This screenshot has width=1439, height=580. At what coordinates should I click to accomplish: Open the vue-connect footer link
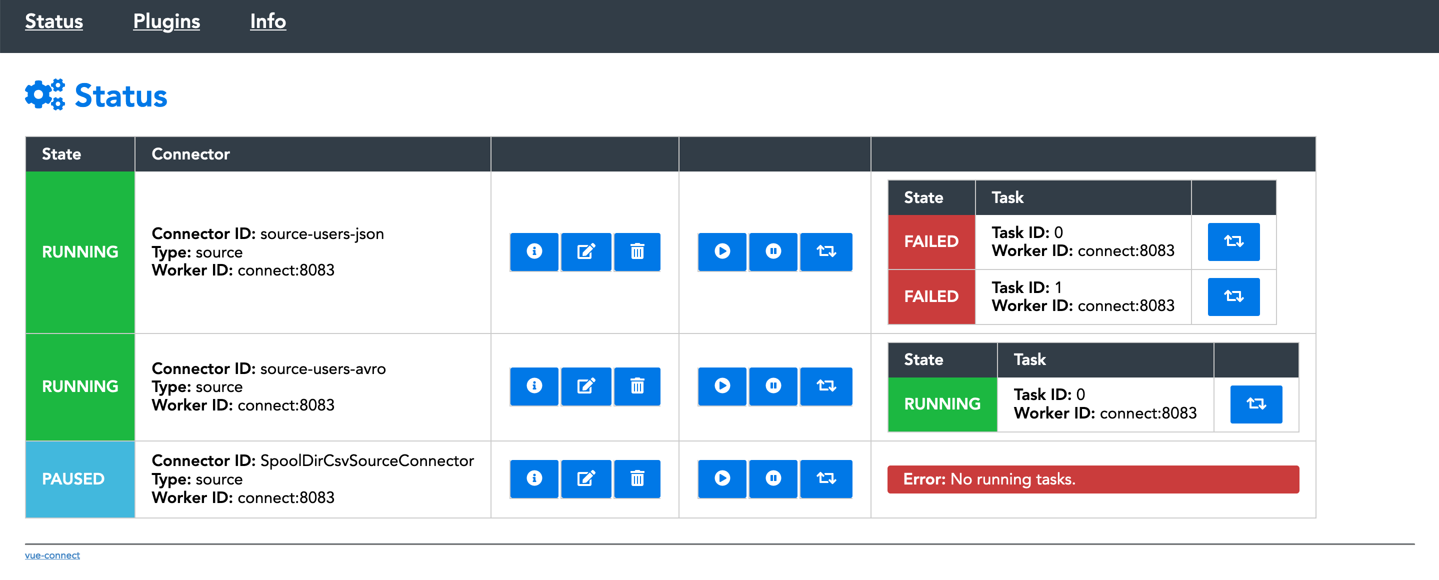[52, 555]
